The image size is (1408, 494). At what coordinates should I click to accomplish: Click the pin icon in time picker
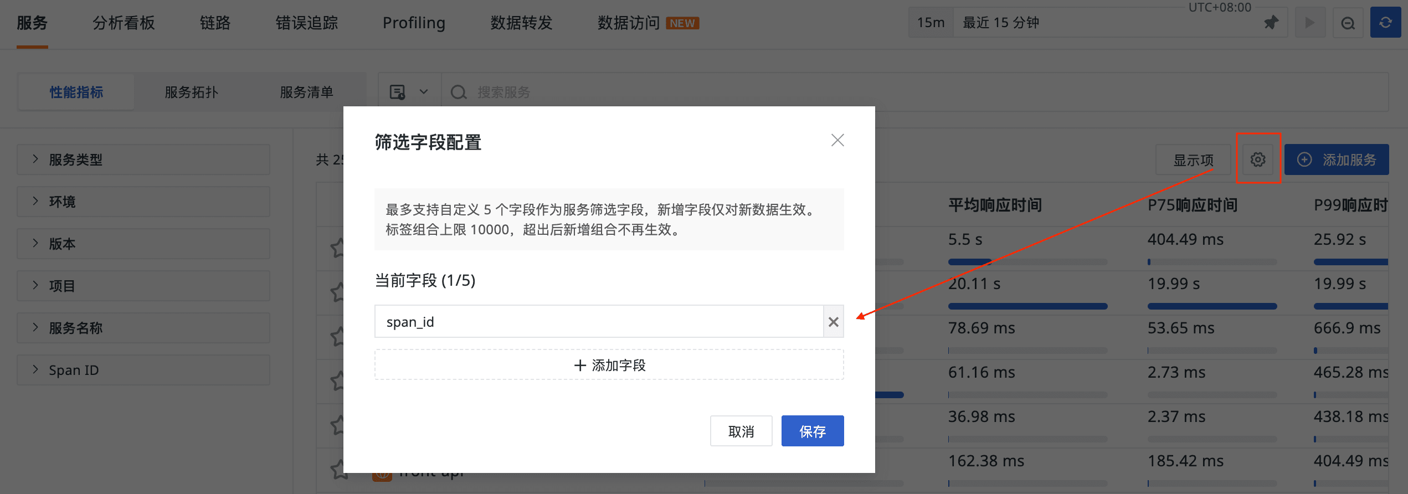1271,23
